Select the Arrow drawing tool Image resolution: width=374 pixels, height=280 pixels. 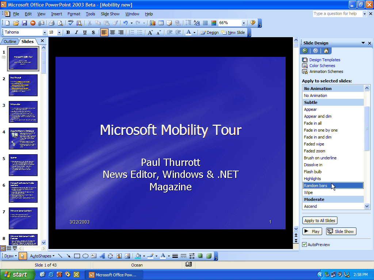pyautogui.click(x=68, y=256)
